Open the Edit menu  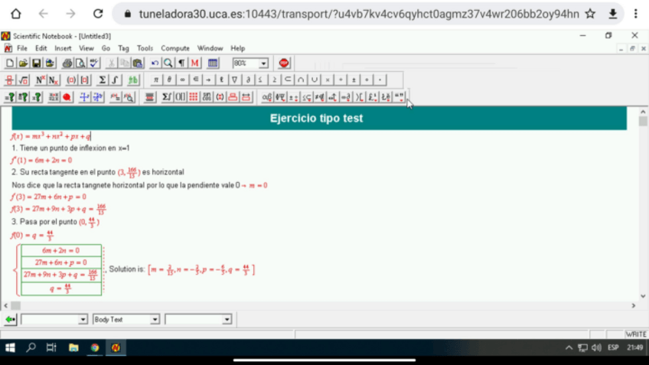[x=41, y=48]
